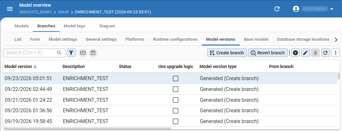Click the add new row plus icon
342x131 pixels.
tap(295, 53)
